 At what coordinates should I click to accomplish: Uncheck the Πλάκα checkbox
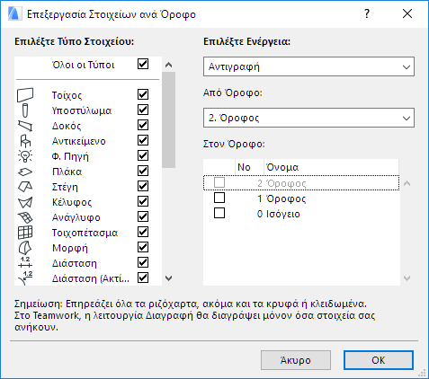pyautogui.click(x=143, y=171)
